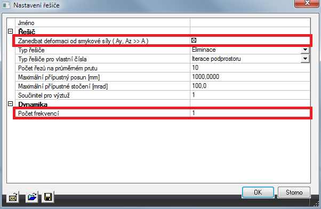Select Maximální přípustné stočení [mrad] label
This screenshot has width=321, height=209.
[63, 86]
